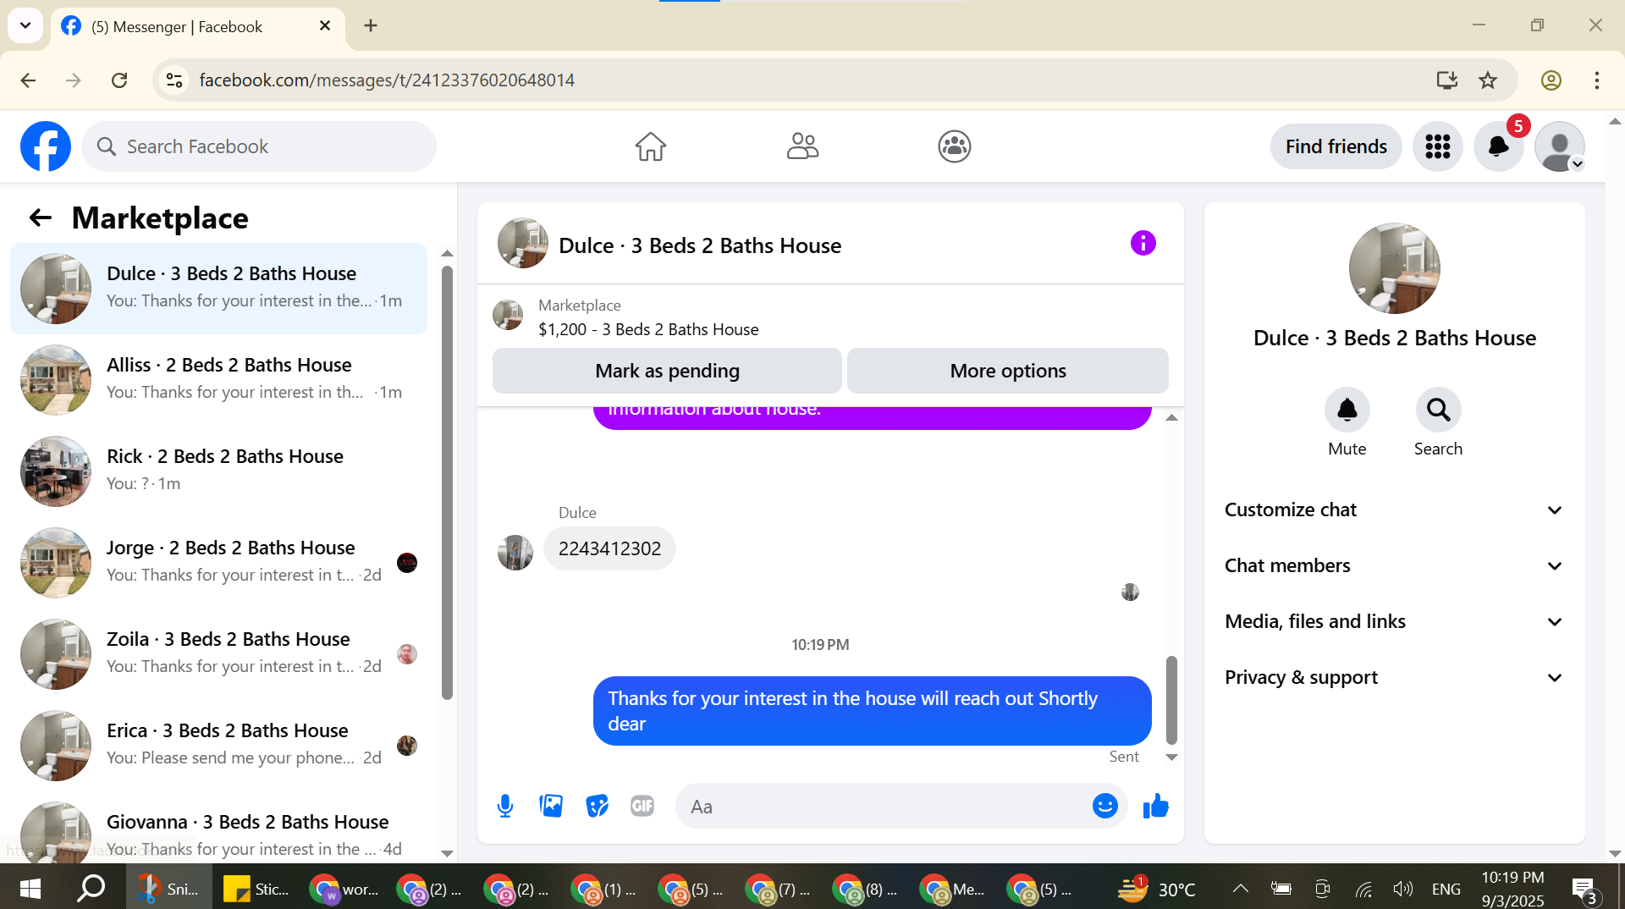1625x909 pixels.
Task: Open conversation information purple icon
Action: pyautogui.click(x=1143, y=244)
